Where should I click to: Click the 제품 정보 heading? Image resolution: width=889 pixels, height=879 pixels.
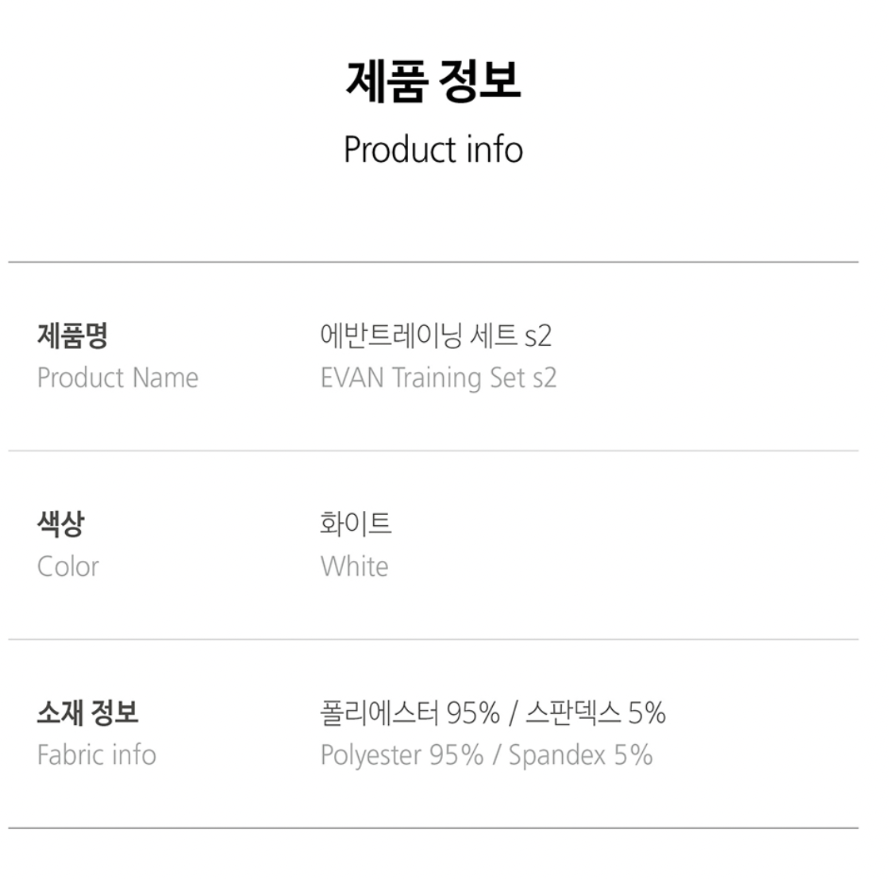[x=433, y=80]
